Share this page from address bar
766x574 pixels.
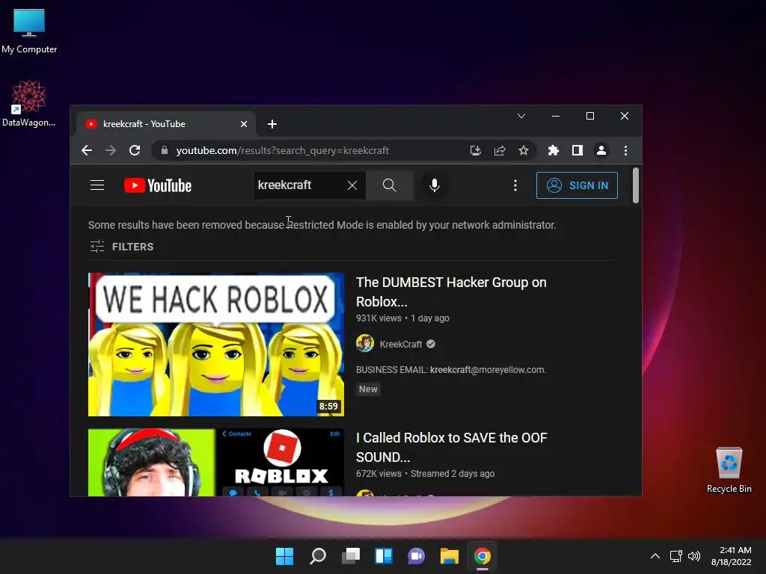(x=499, y=150)
